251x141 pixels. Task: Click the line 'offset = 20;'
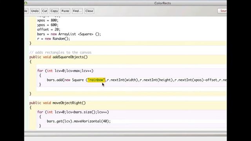pyautogui.click(x=49, y=30)
